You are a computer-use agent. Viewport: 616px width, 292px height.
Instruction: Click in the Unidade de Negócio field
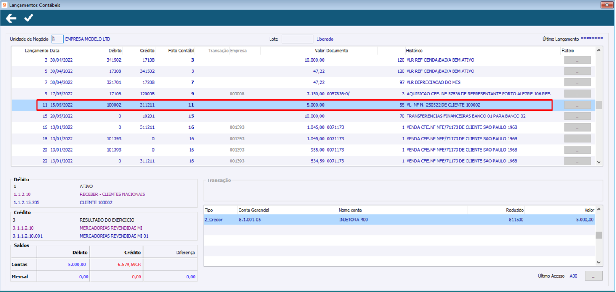[57, 39]
